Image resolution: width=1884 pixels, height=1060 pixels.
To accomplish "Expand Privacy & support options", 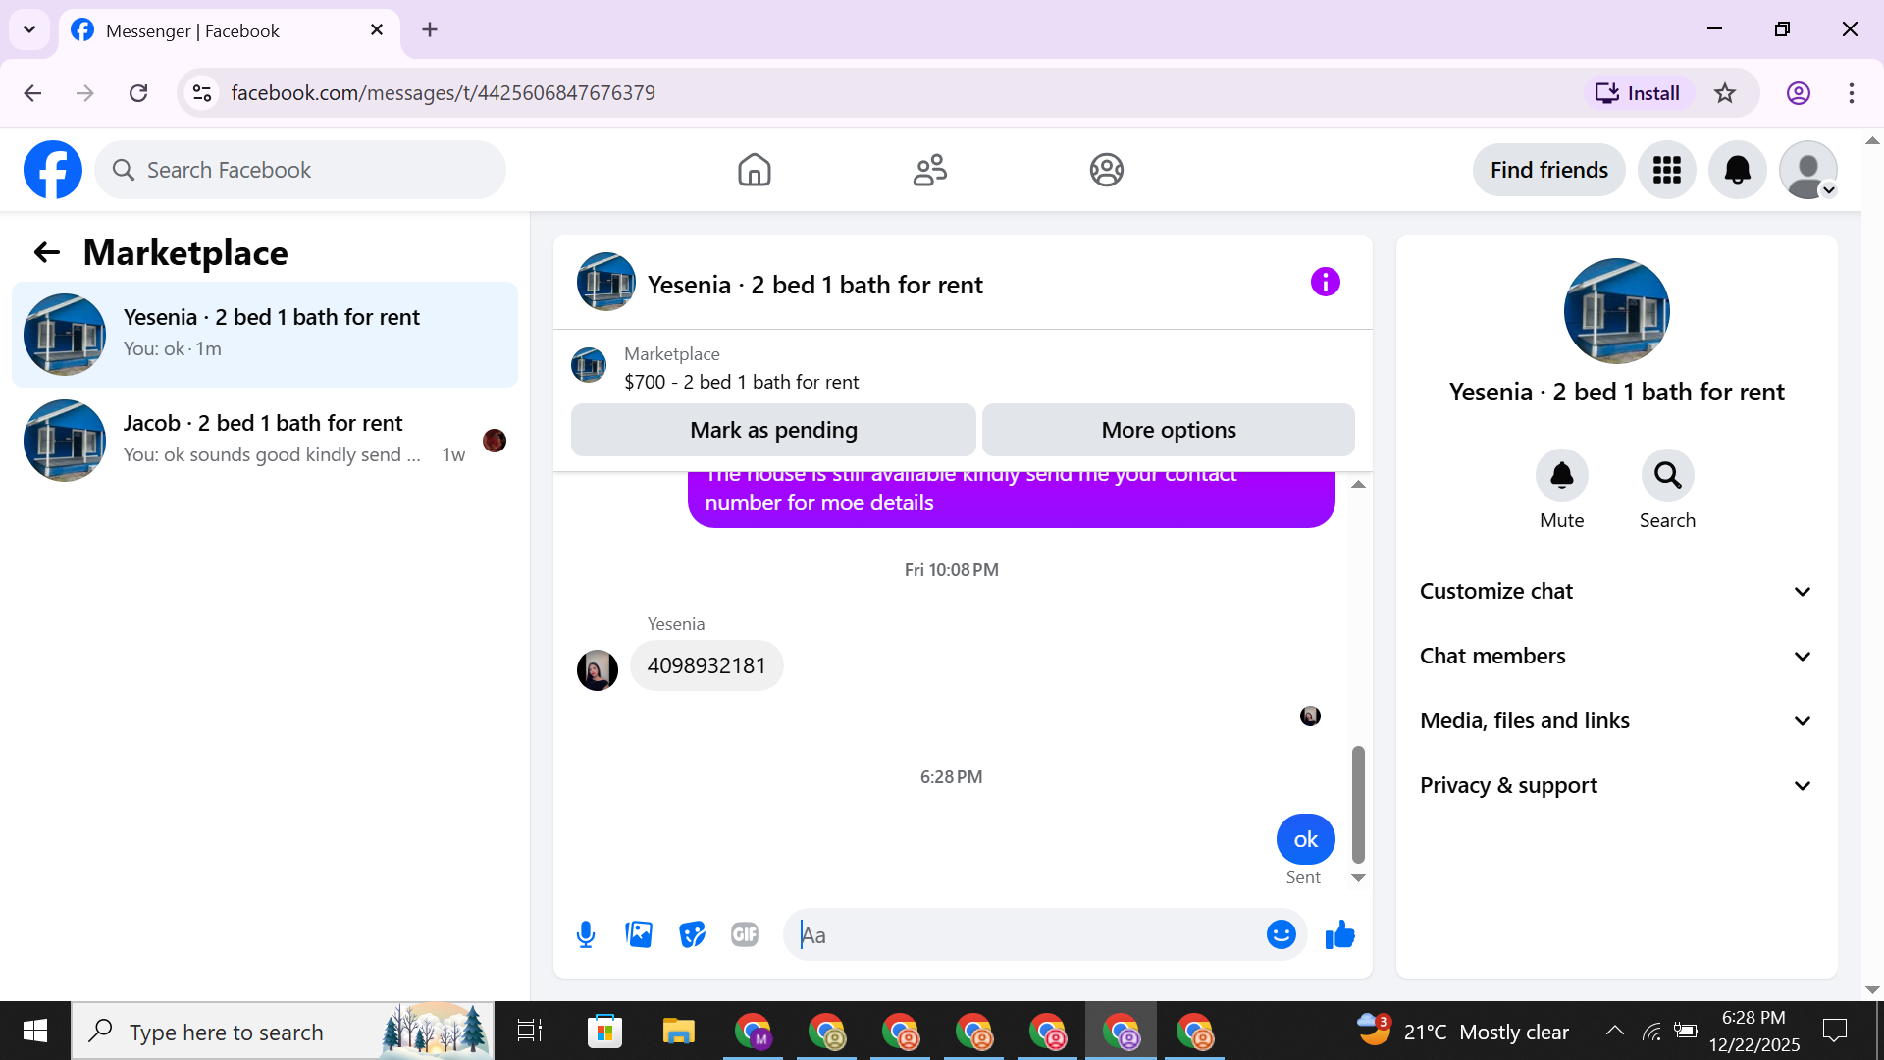I will coord(1615,785).
